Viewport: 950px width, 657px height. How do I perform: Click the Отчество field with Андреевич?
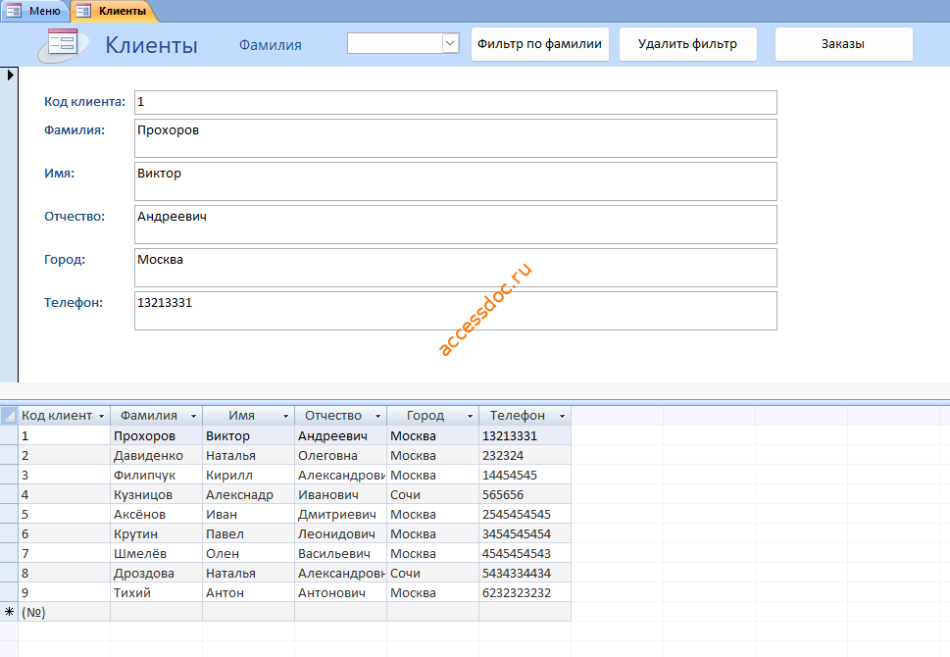point(456,225)
